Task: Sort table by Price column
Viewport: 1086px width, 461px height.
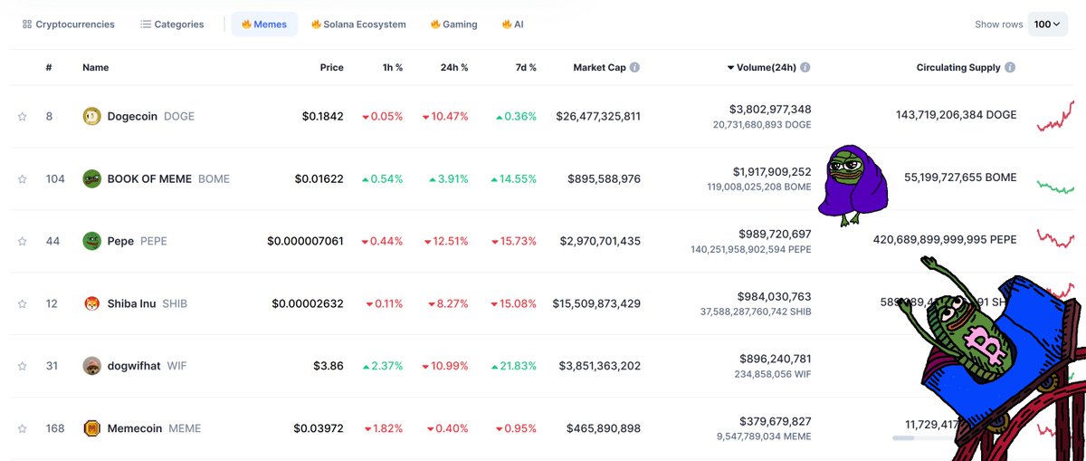Action: 331,68
